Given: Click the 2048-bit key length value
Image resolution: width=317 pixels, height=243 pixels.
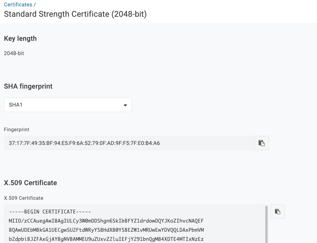Looking at the screenshot, I should pos(14,53).
